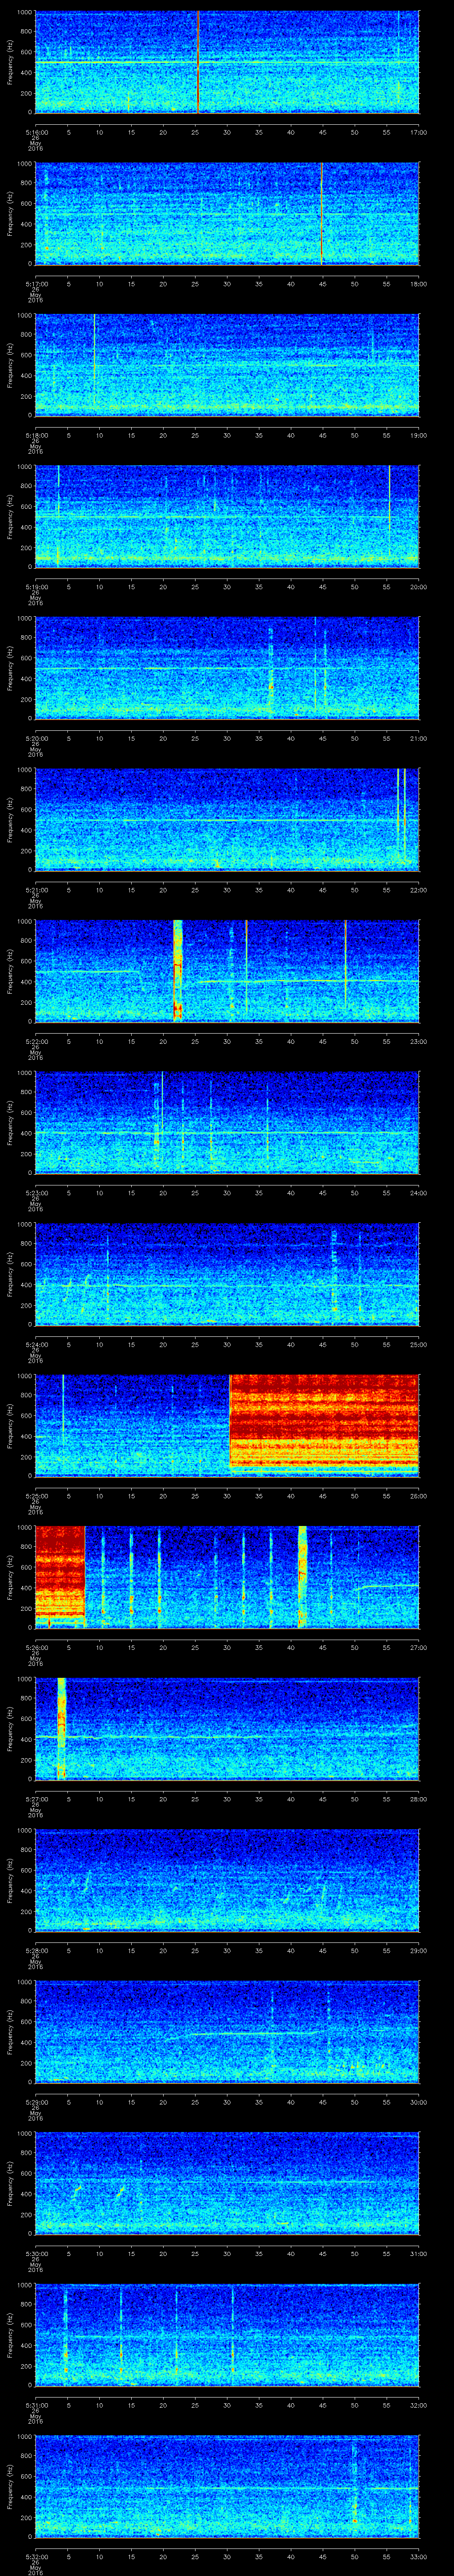Open the spectrogram panel starting at 5:24:00

point(227,1274)
